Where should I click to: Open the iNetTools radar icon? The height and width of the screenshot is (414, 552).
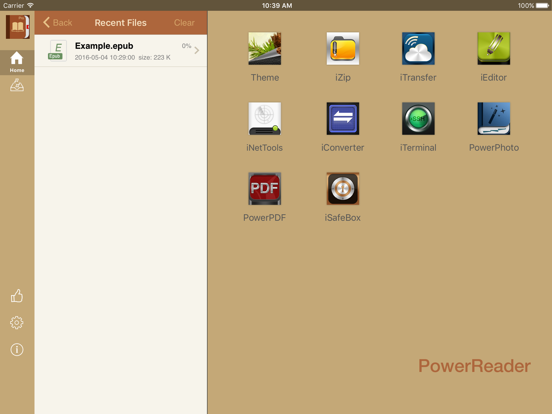click(264, 119)
